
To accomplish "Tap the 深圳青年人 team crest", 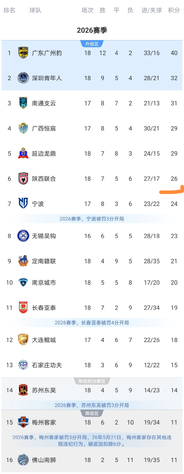I will pos(23,78).
